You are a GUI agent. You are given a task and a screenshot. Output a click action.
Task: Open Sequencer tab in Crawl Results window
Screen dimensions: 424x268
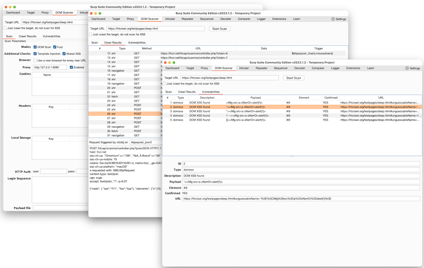tap(207, 19)
